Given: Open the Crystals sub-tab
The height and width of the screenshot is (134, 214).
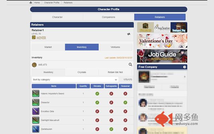Looking at the screenshot, I should [x=82, y=72].
